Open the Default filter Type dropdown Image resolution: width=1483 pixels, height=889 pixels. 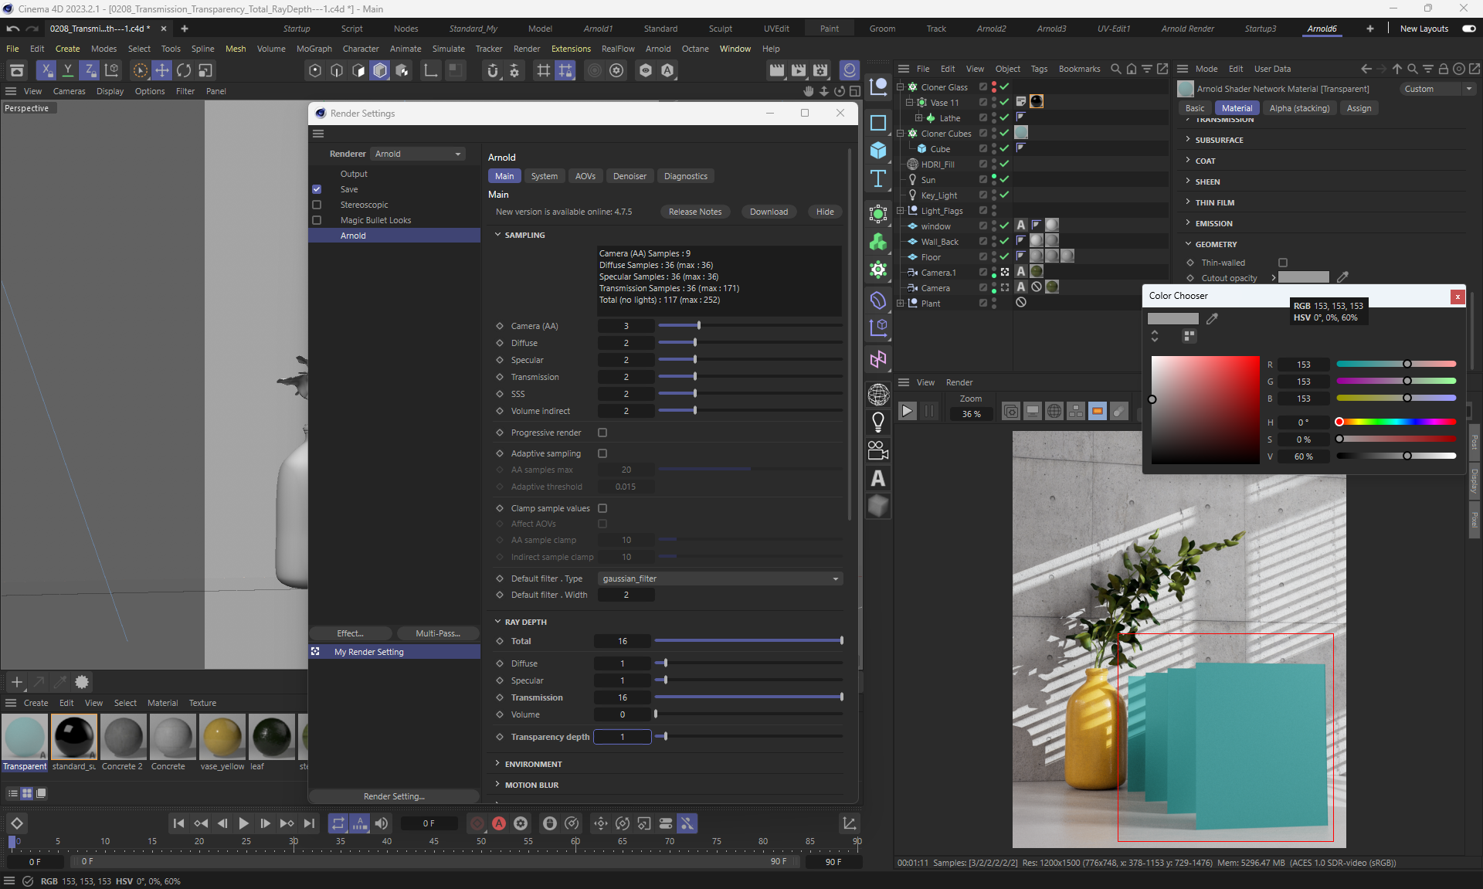[x=720, y=579]
